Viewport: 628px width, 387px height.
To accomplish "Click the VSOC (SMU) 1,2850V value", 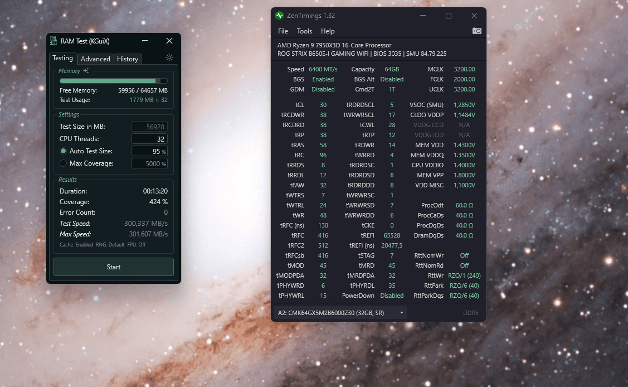I will [x=464, y=105].
